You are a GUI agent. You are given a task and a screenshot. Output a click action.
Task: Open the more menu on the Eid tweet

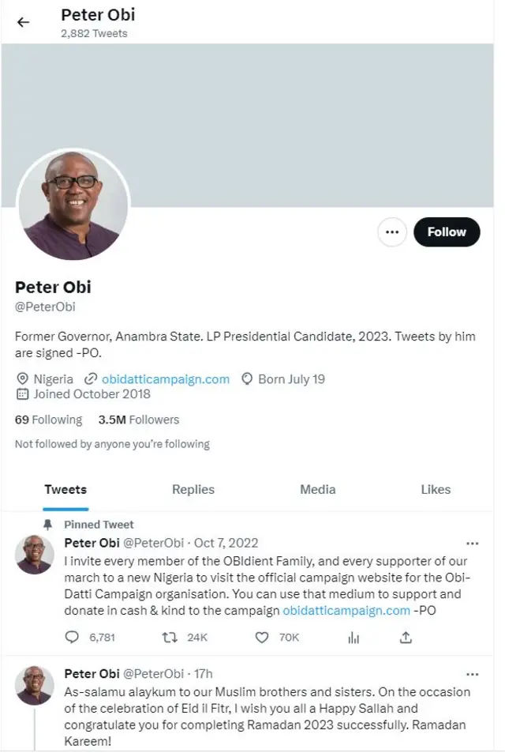(x=473, y=673)
